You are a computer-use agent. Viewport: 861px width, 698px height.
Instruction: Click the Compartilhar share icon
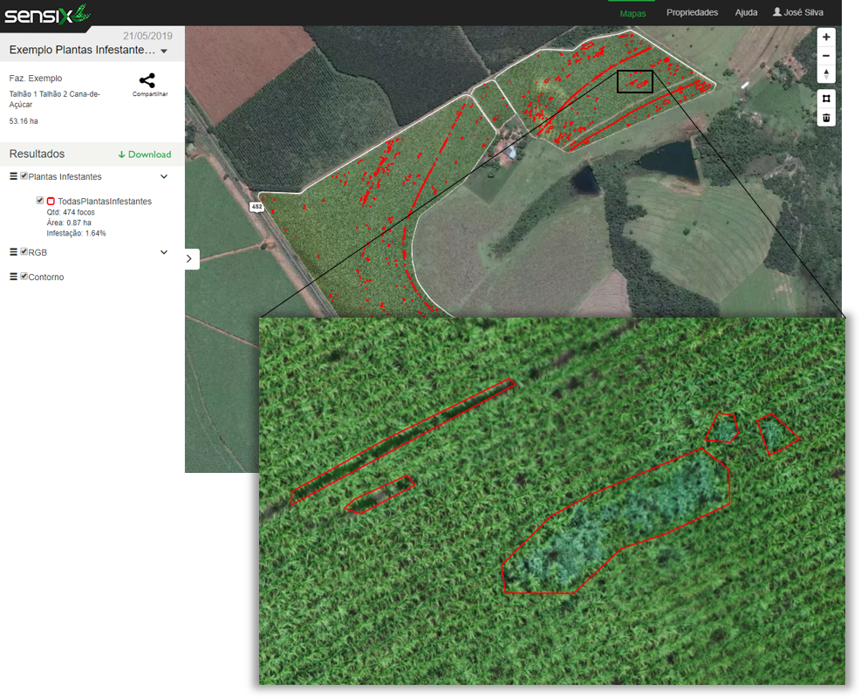148,82
